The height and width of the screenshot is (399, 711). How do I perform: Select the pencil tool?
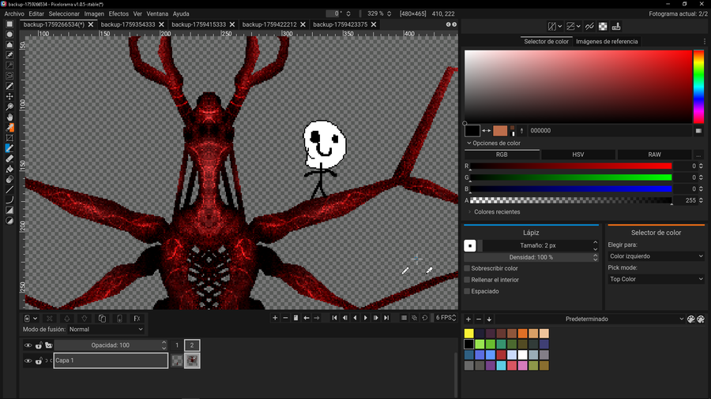[x=9, y=148]
